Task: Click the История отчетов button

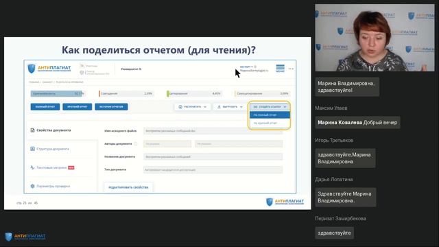Action: (x=111, y=107)
